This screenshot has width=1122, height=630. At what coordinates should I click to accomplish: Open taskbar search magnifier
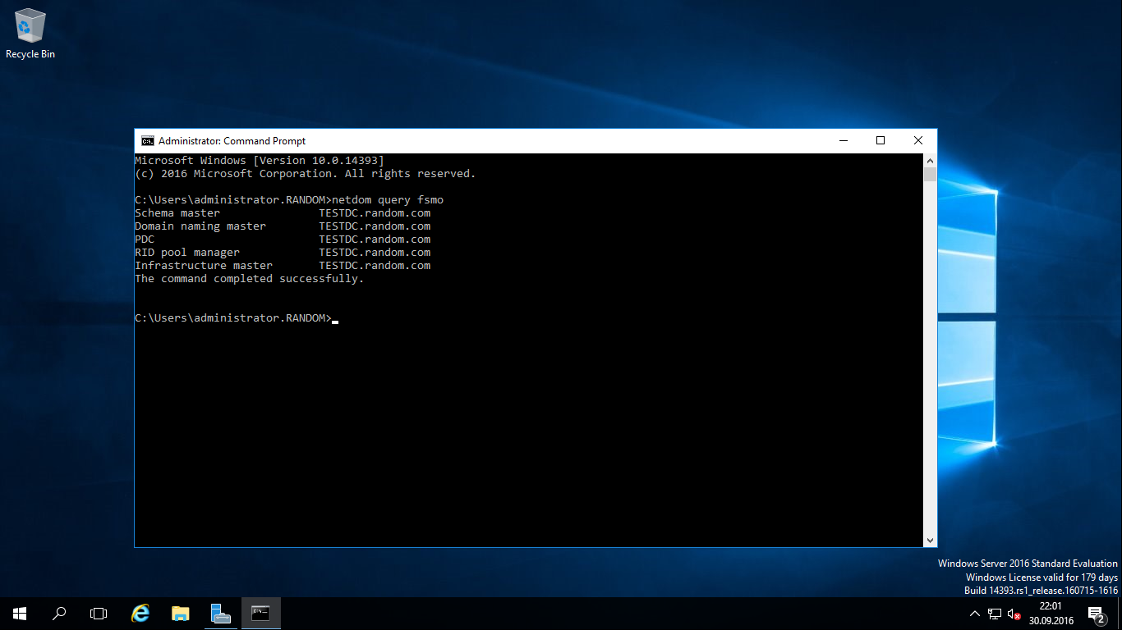pyautogui.click(x=59, y=614)
